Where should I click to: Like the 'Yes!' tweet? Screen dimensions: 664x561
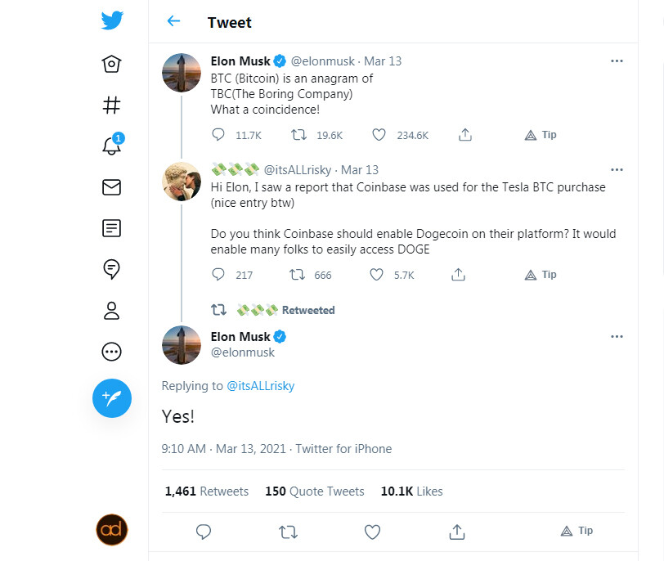(372, 532)
